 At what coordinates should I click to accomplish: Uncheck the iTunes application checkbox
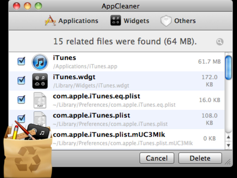click(21, 61)
